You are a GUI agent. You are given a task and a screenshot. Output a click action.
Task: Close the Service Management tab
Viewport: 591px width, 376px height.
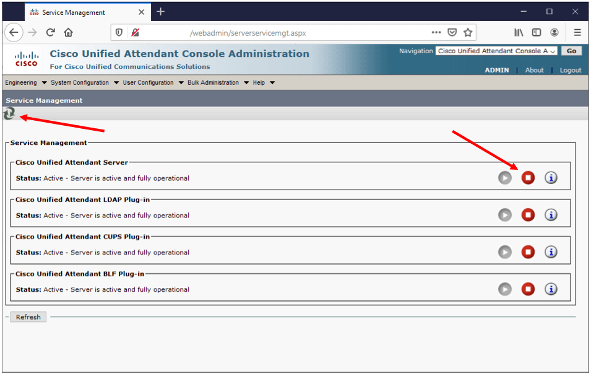click(x=141, y=12)
